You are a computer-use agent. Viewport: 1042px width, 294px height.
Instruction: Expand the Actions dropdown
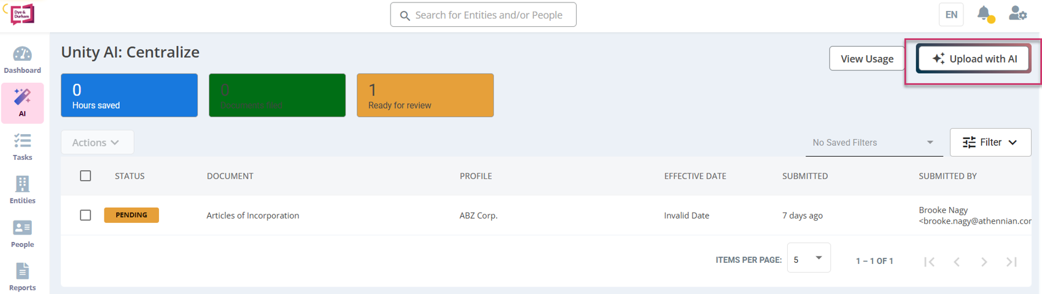pos(97,142)
